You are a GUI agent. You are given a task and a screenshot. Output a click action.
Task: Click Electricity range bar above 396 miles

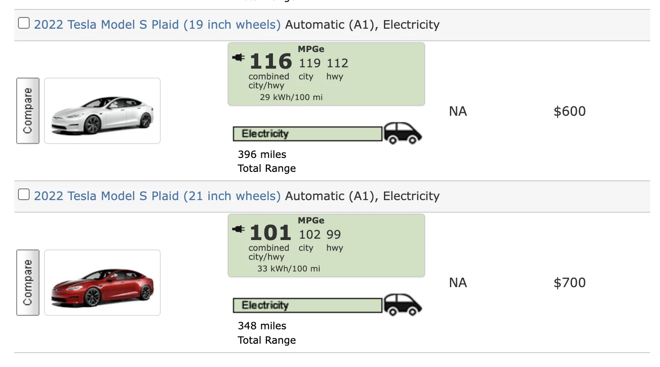pos(308,134)
